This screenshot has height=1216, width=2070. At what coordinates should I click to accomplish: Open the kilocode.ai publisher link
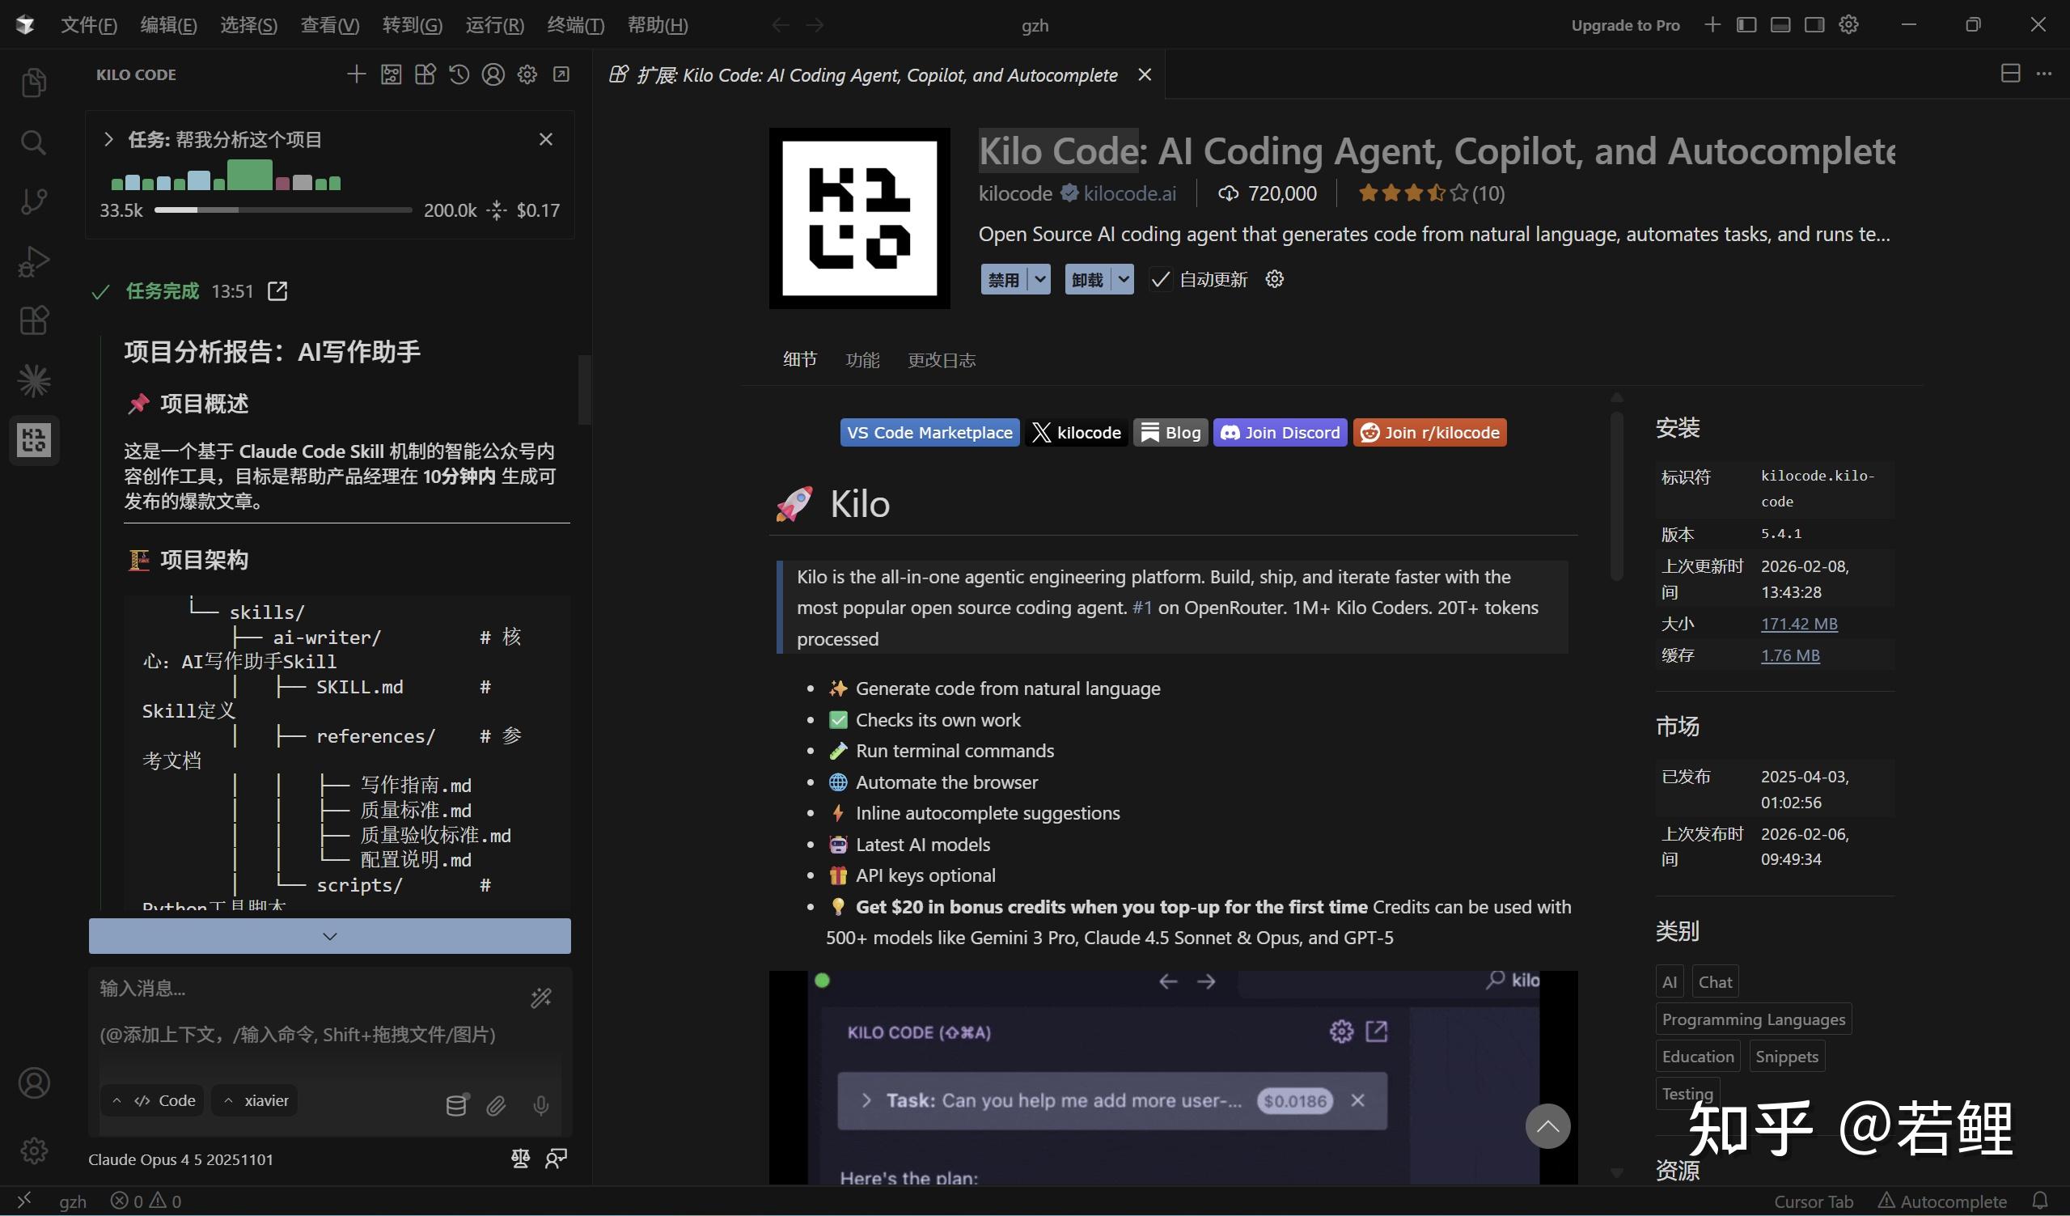[x=1129, y=193]
